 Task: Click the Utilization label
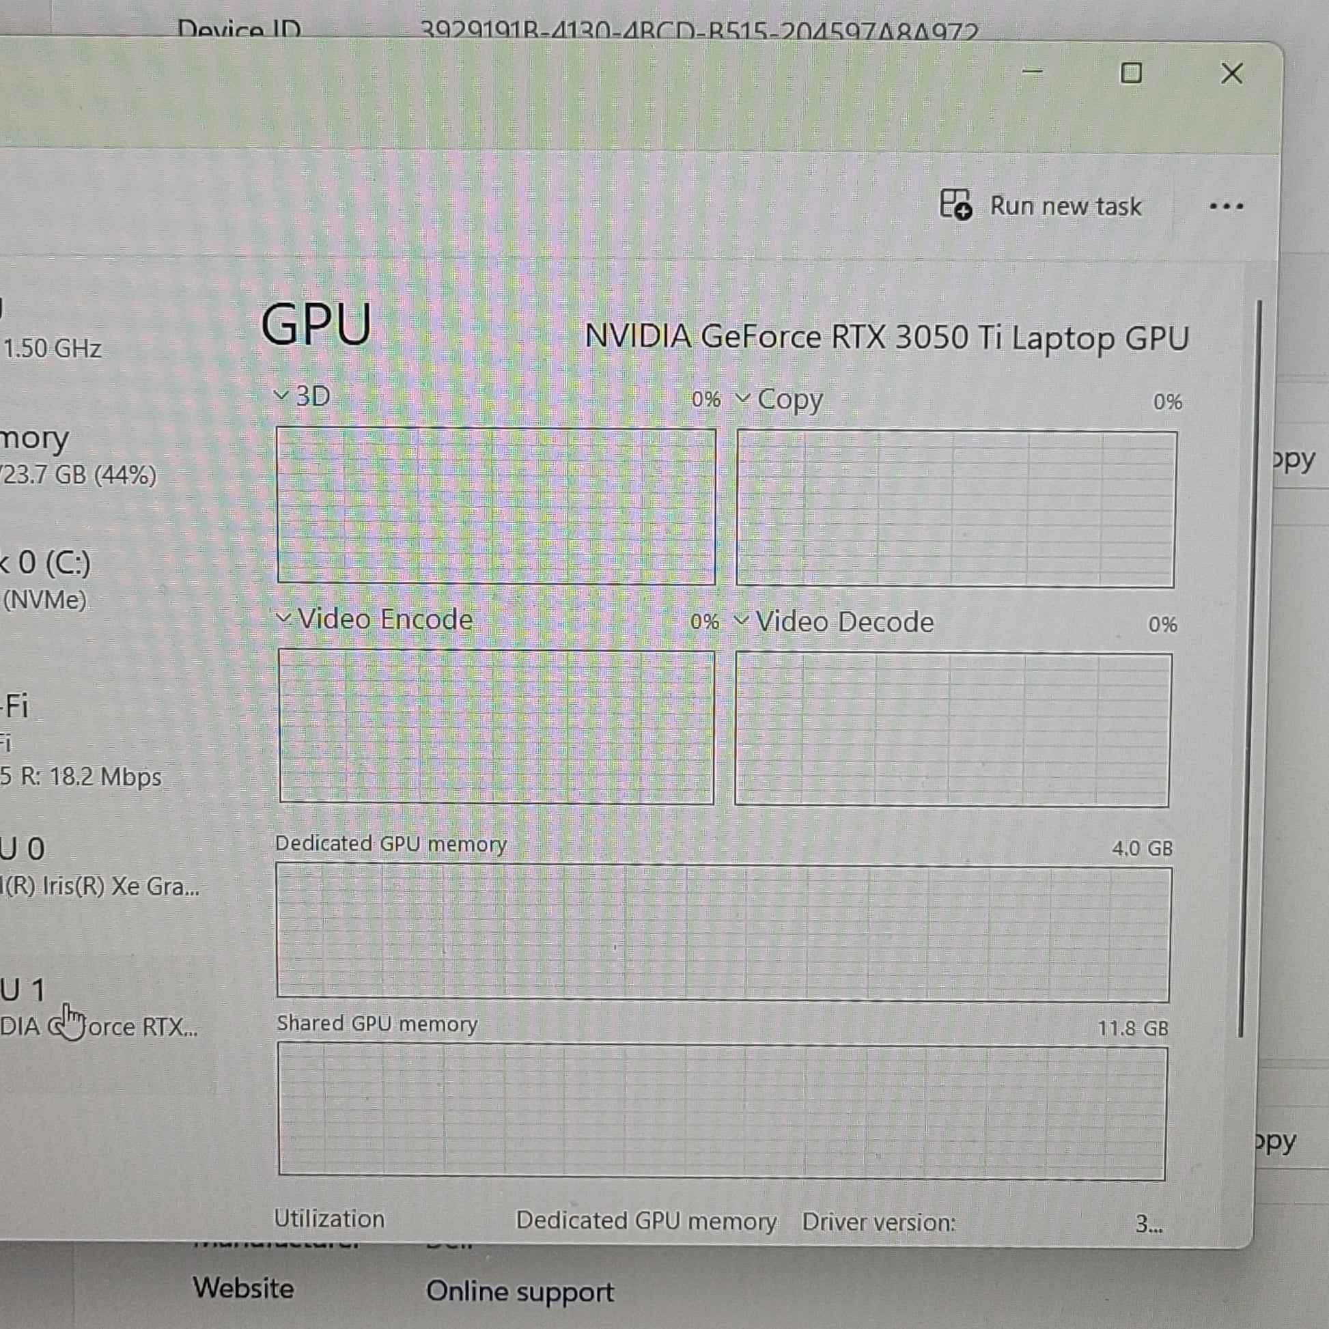point(329,1218)
